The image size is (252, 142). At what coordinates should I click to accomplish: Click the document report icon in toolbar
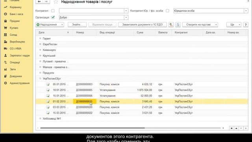click(x=178, y=24)
